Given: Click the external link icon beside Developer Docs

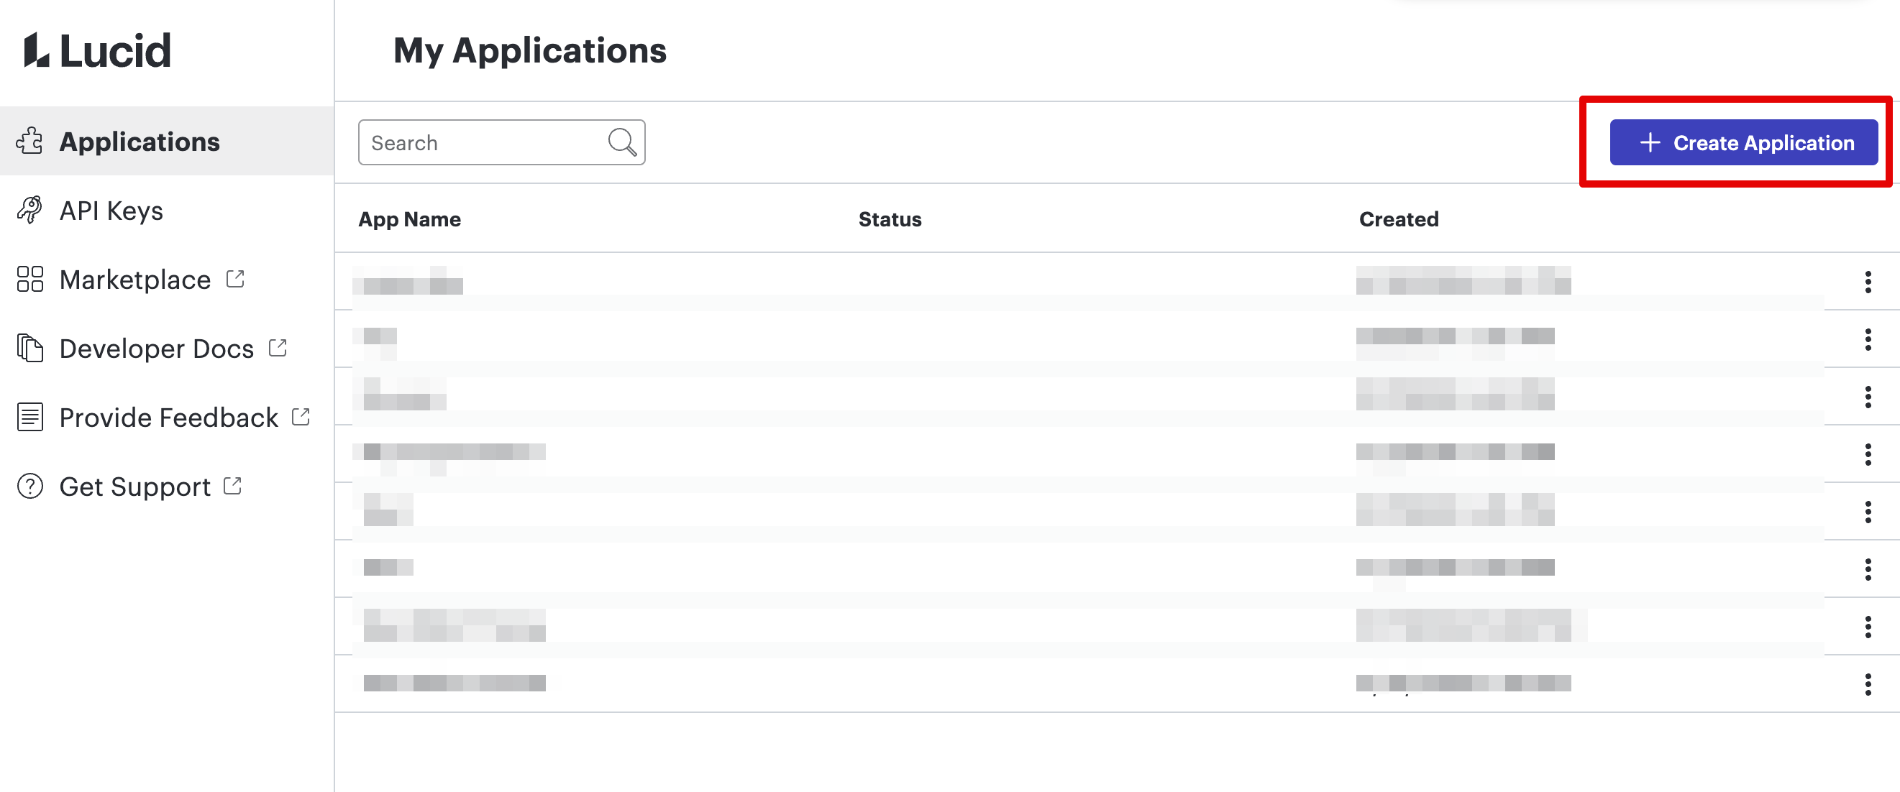Looking at the screenshot, I should [x=278, y=347].
